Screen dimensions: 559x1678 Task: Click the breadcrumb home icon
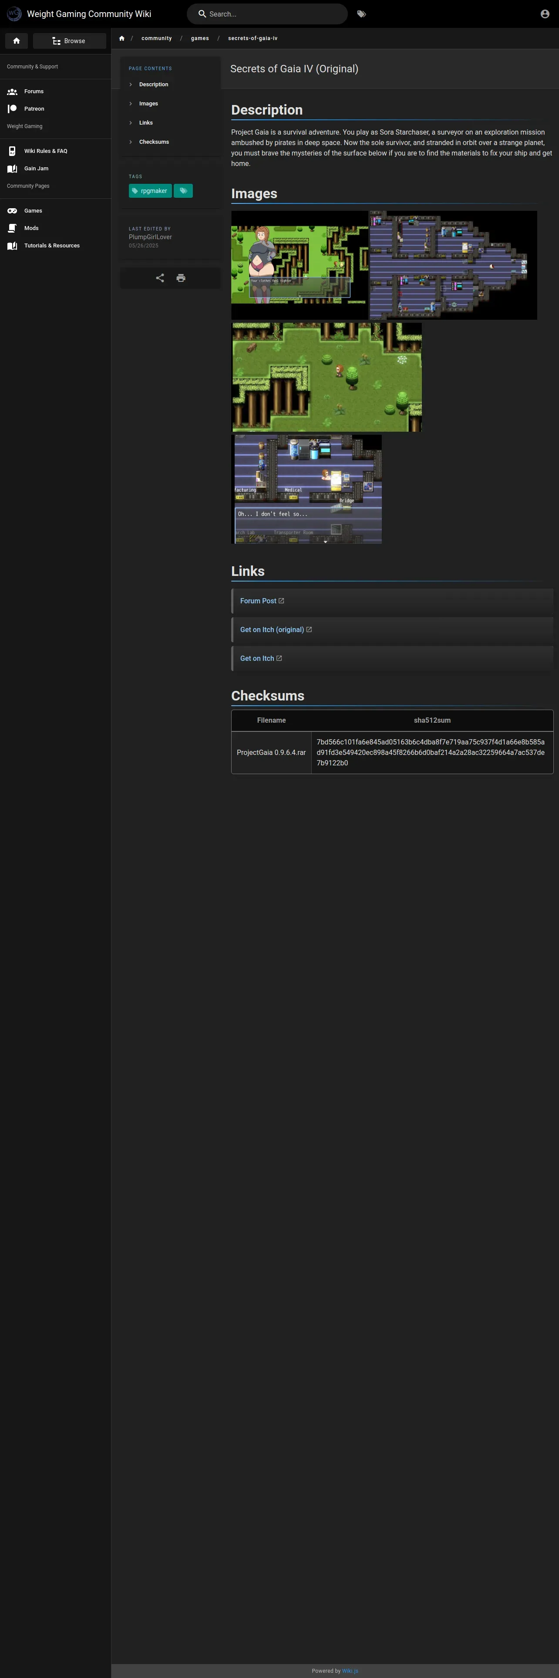point(122,38)
